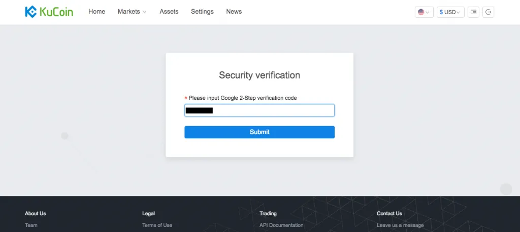Open the wallet icon button
The image size is (520, 232).
pyautogui.click(x=474, y=12)
